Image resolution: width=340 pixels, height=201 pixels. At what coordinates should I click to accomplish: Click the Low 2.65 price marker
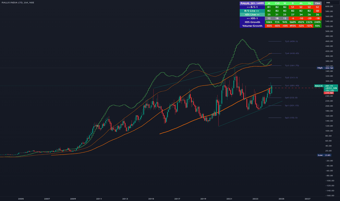324,155
